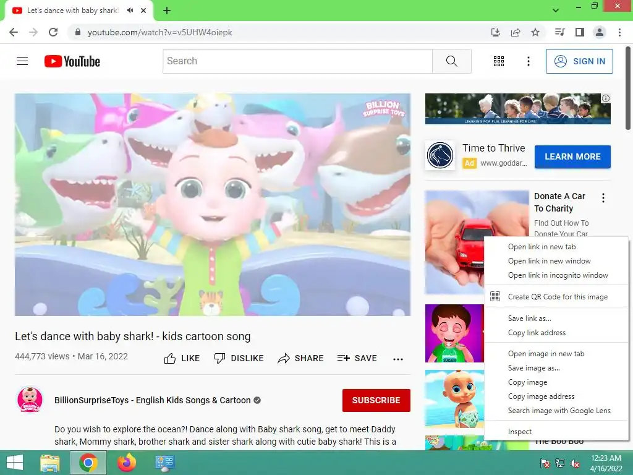Click the LEARN MORE ad button
This screenshot has width=633, height=475.
pos(572,156)
